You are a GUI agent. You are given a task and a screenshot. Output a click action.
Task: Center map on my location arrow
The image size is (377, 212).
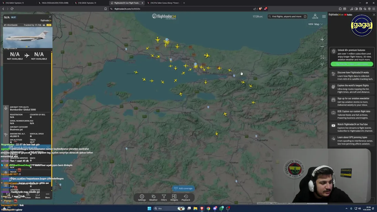click(322, 64)
